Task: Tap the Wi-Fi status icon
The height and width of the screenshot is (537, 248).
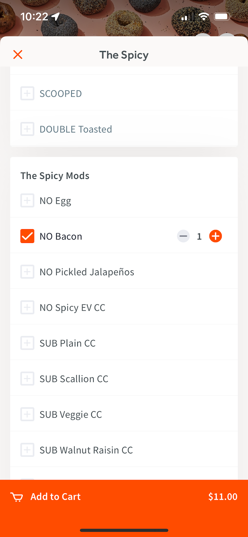Action: click(x=204, y=17)
